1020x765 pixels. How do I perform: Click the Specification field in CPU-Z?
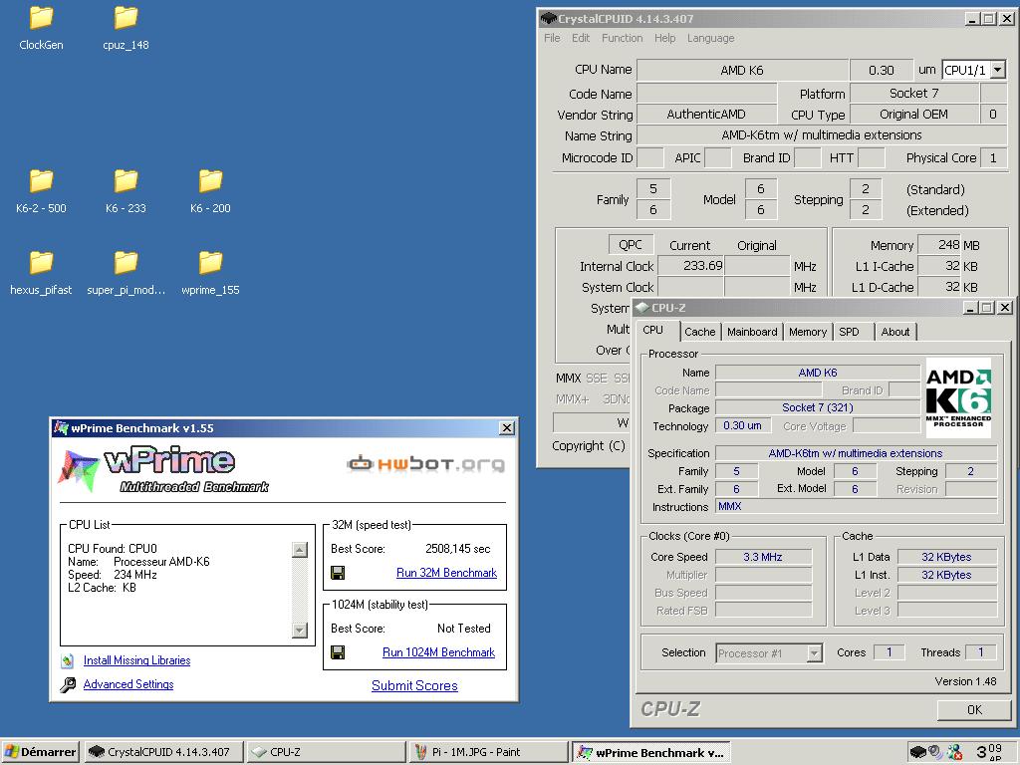(x=856, y=453)
